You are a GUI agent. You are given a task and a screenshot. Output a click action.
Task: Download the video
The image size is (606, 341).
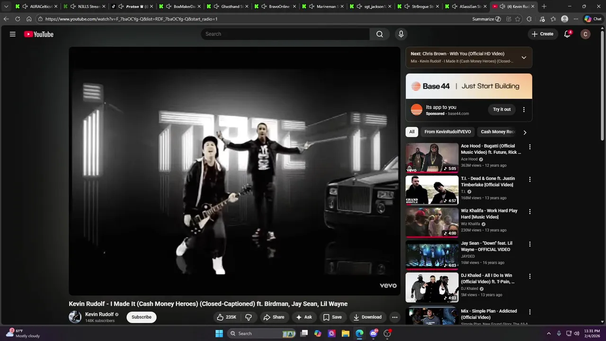[367, 317]
